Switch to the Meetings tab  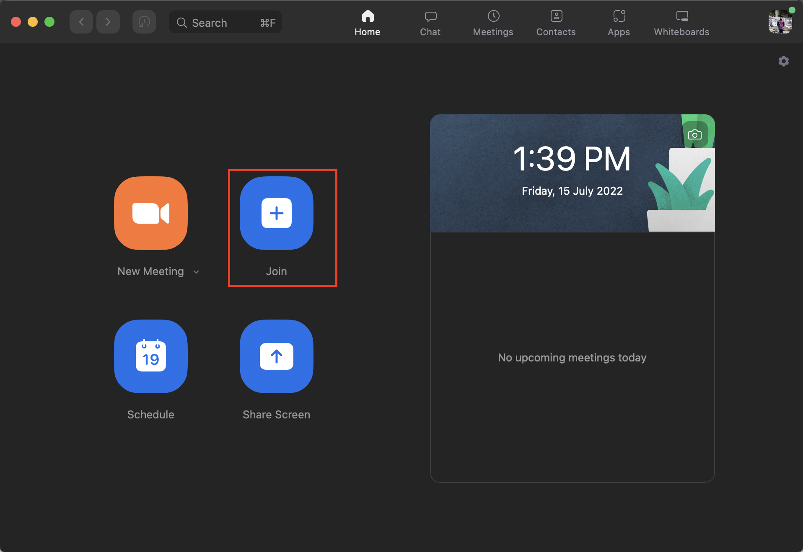(x=493, y=23)
